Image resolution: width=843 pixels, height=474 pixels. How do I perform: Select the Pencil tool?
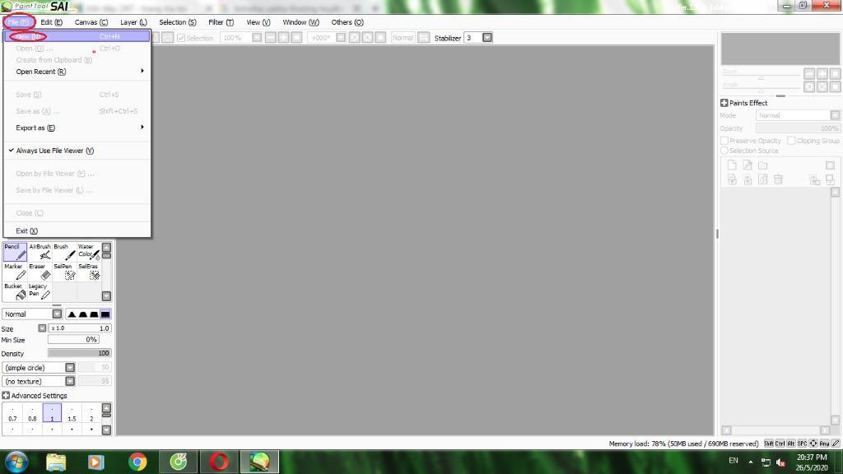[x=15, y=252]
